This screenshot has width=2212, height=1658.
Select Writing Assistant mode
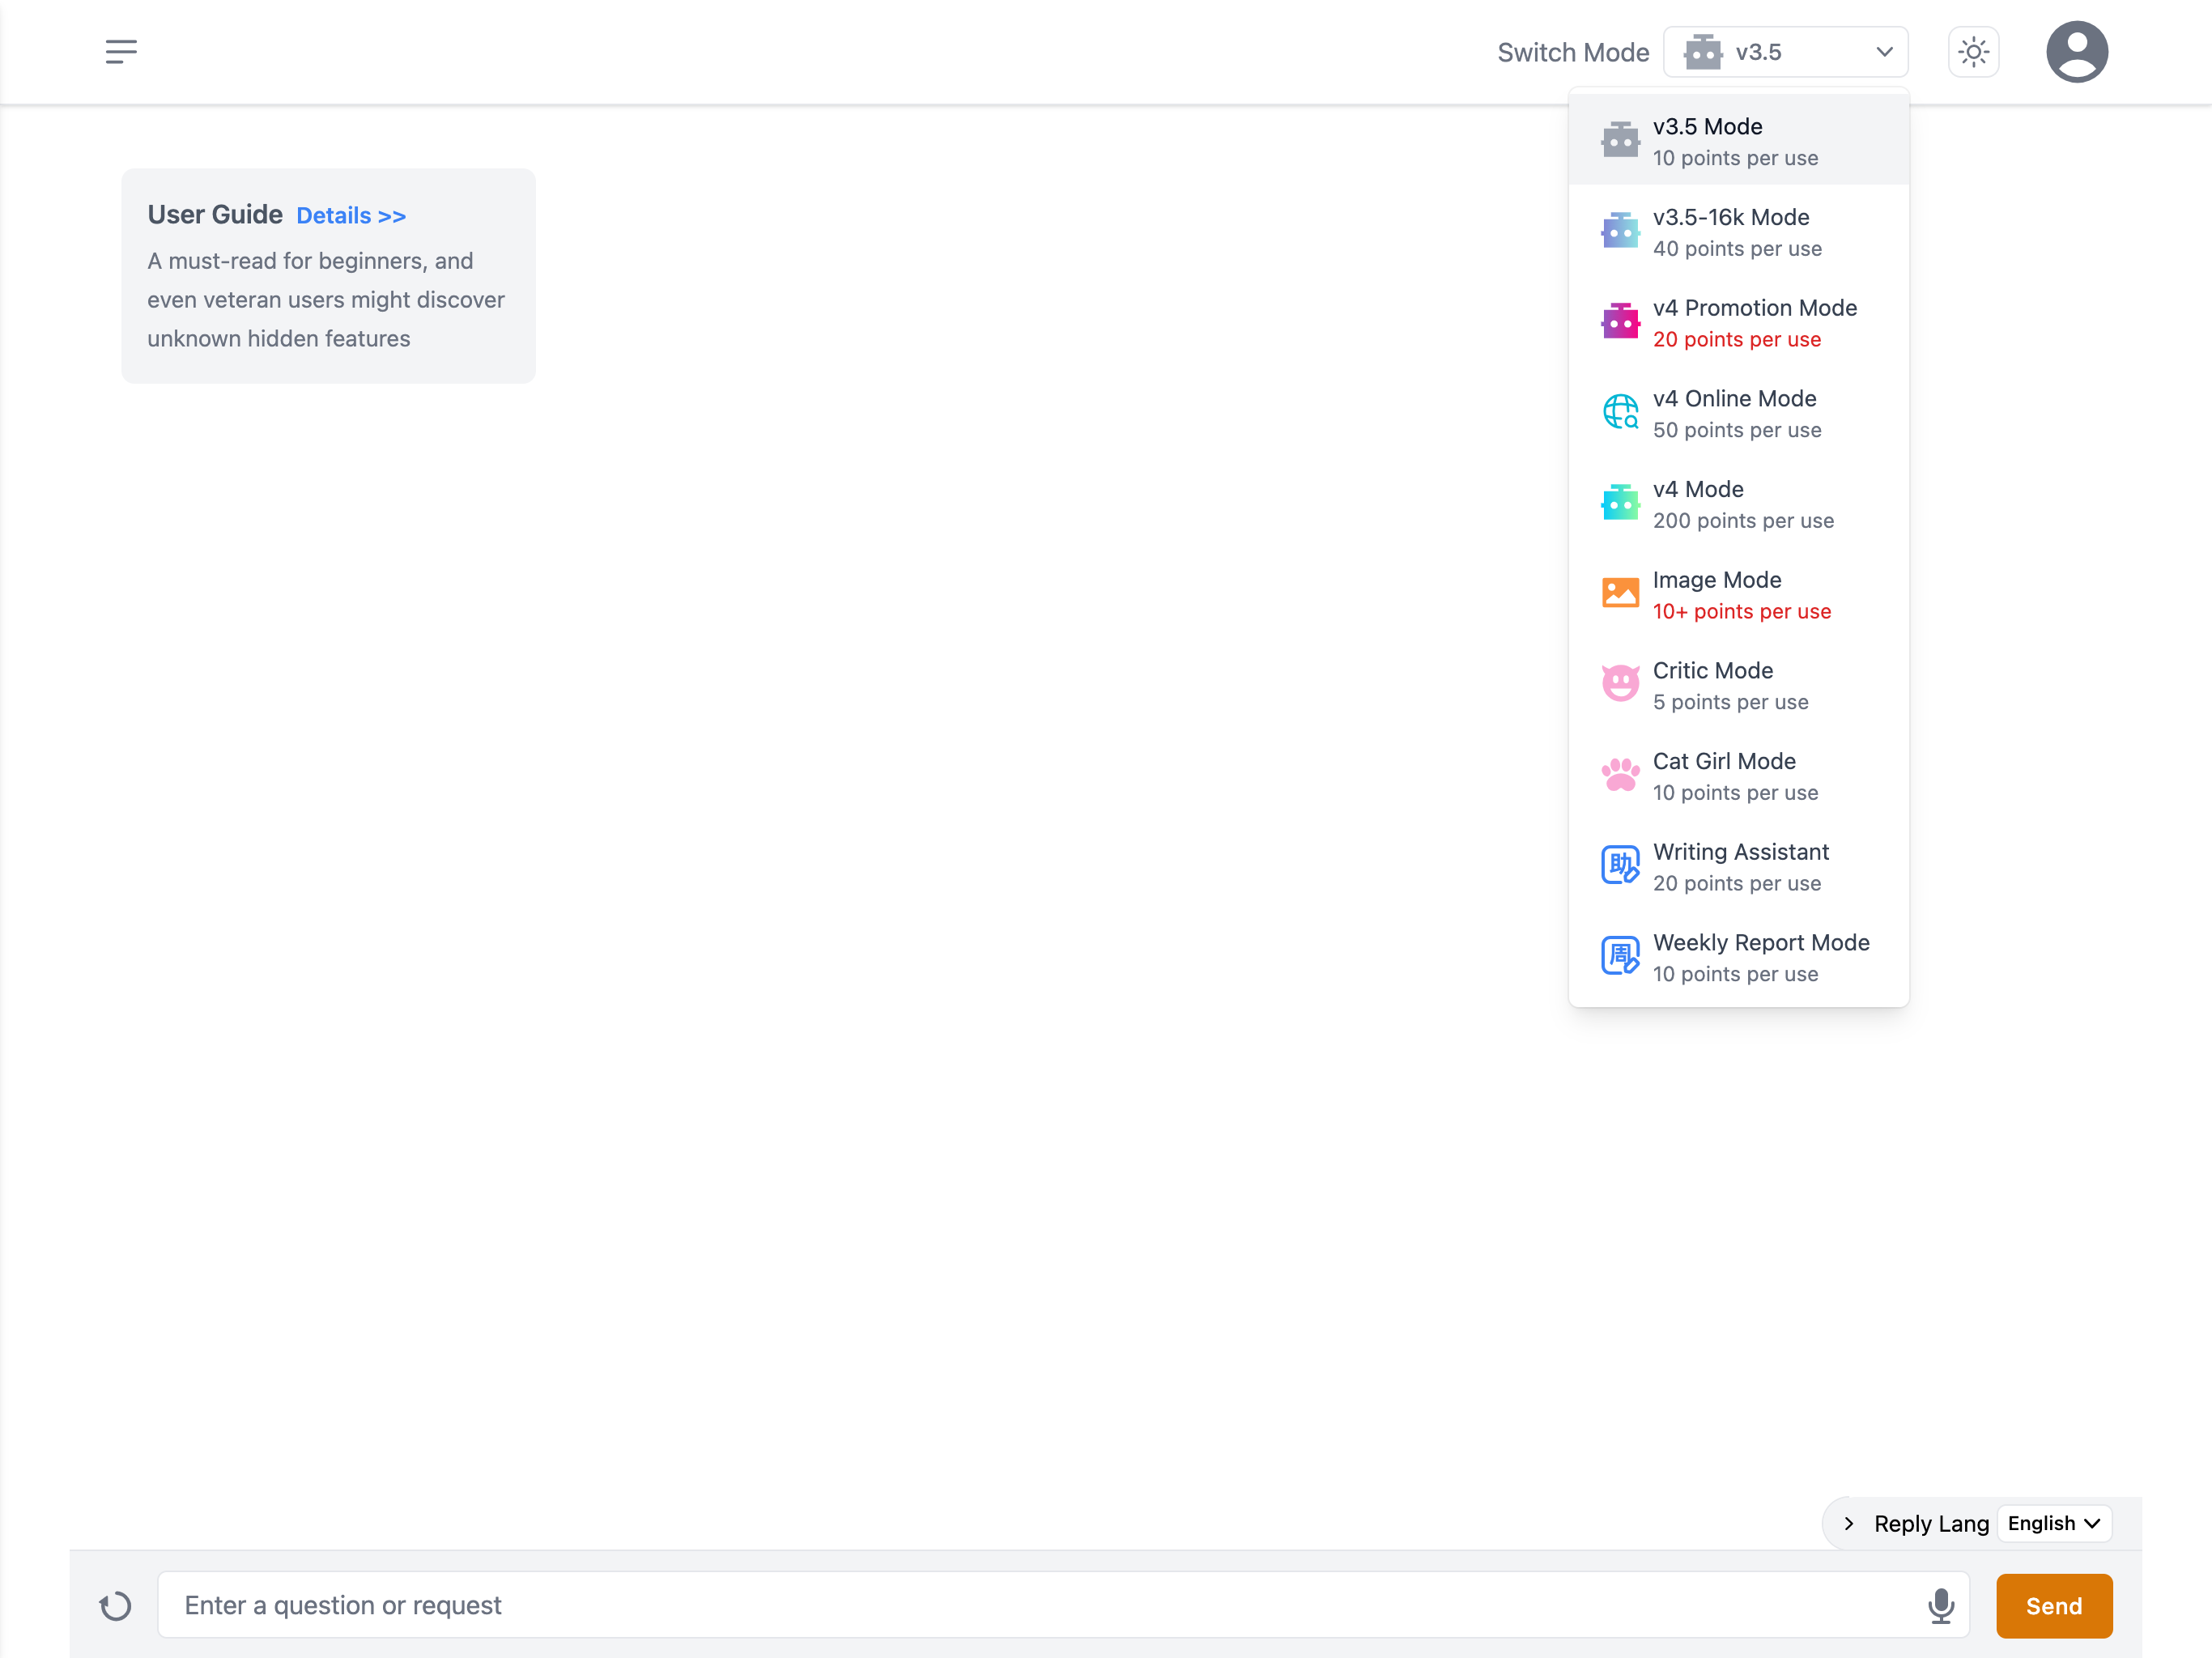pyautogui.click(x=1738, y=866)
